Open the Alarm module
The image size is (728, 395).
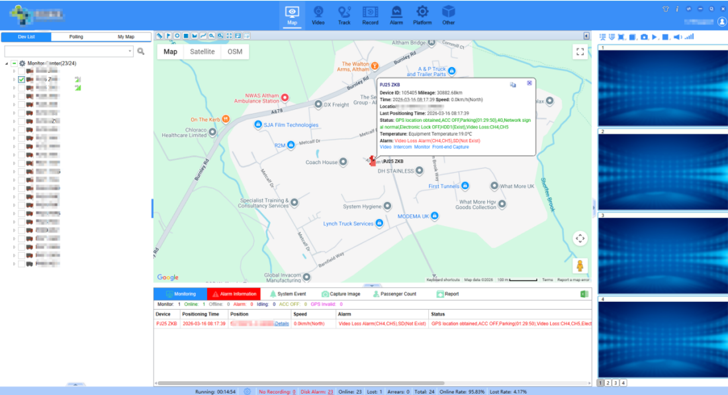396,15
